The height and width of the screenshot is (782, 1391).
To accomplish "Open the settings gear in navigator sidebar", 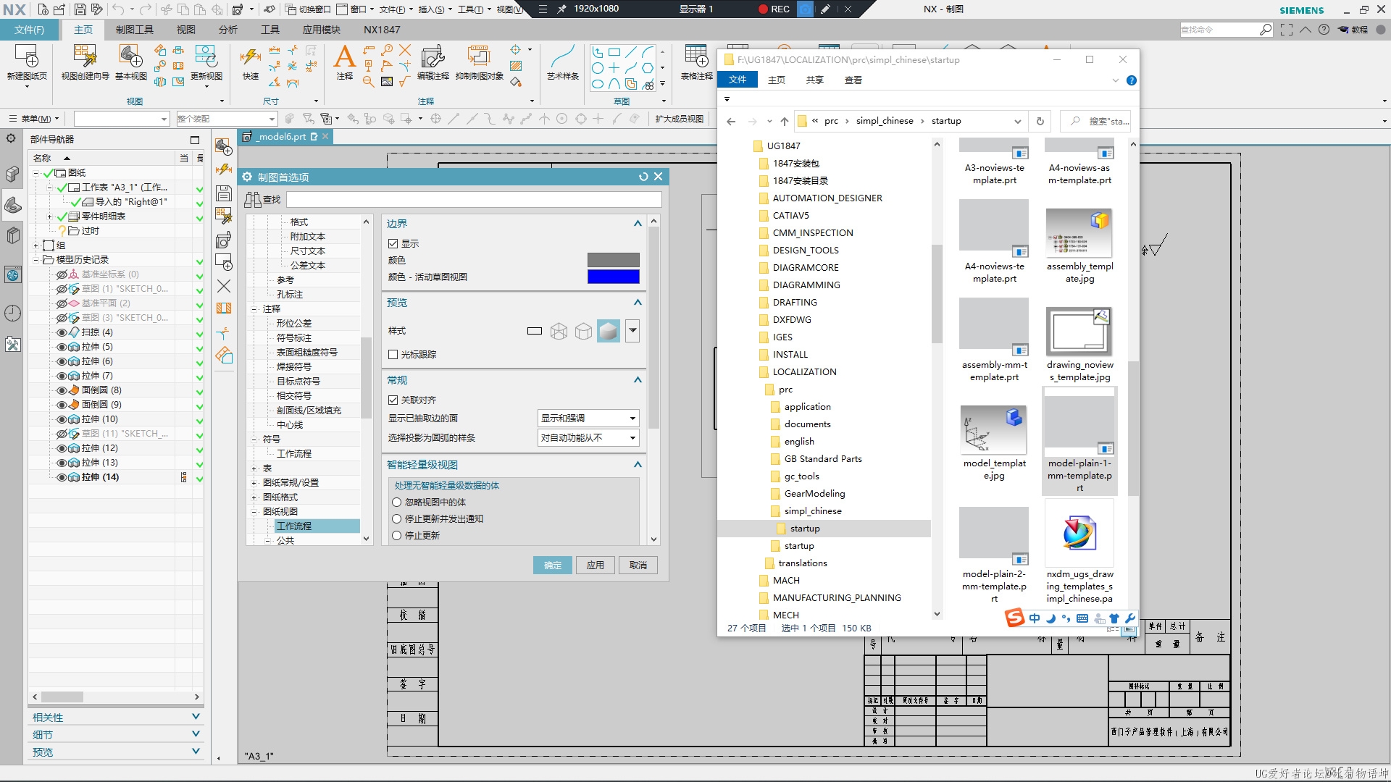I will pyautogui.click(x=11, y=138).
